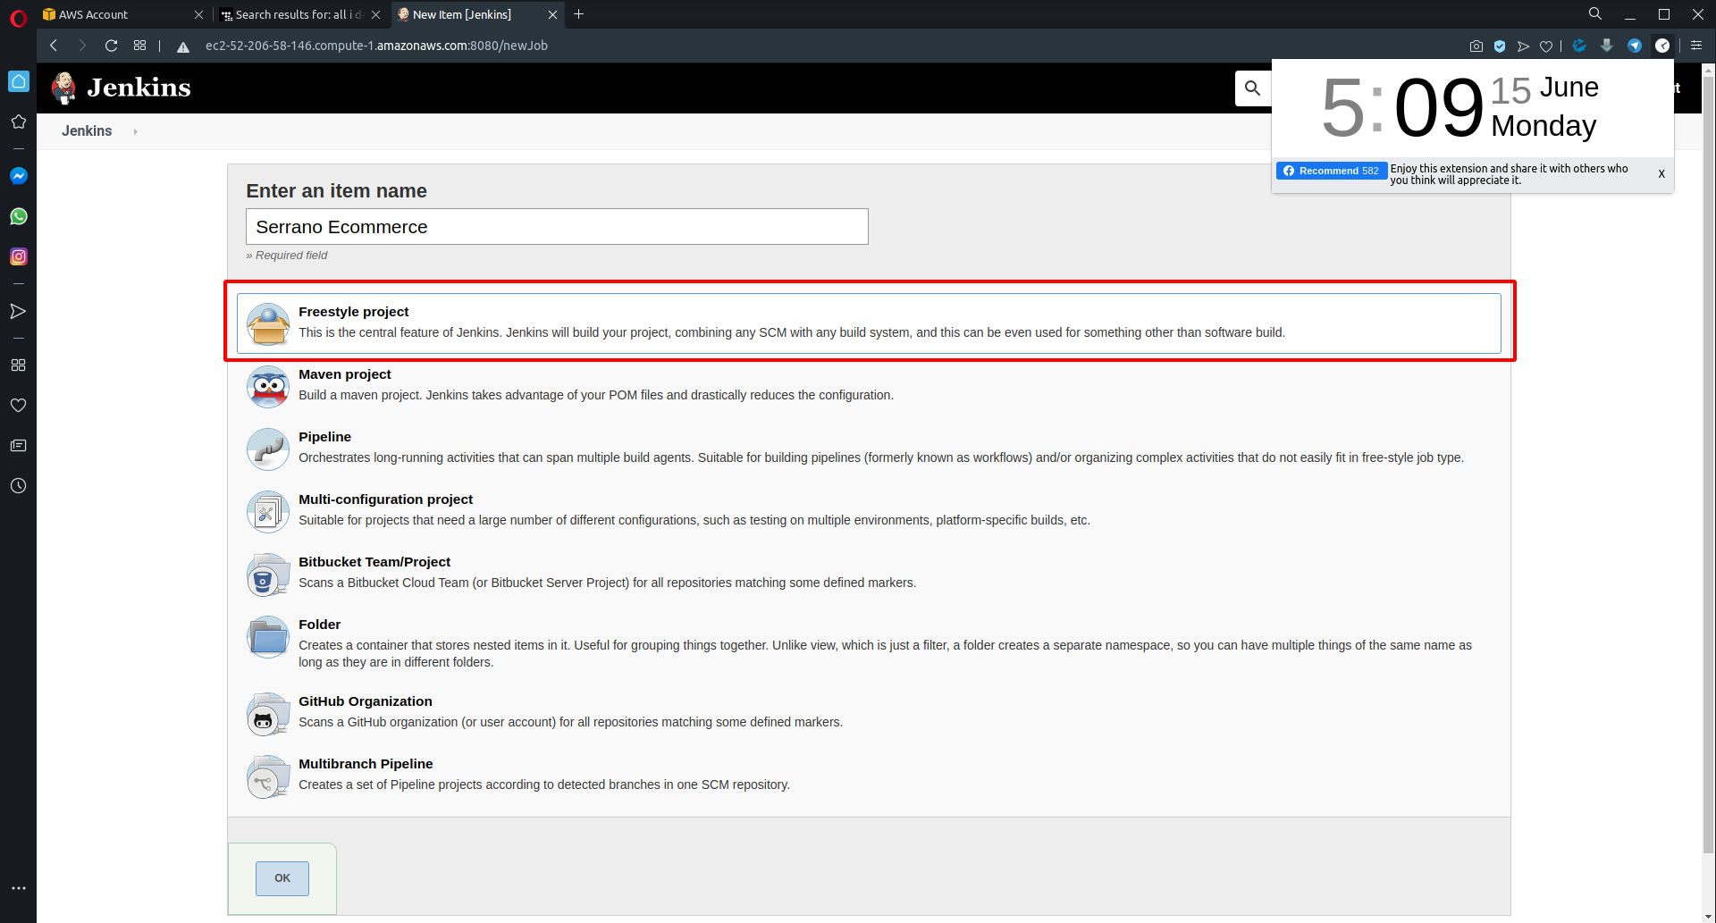
Task: Focus the item name input field
Action: click(557, 227)
